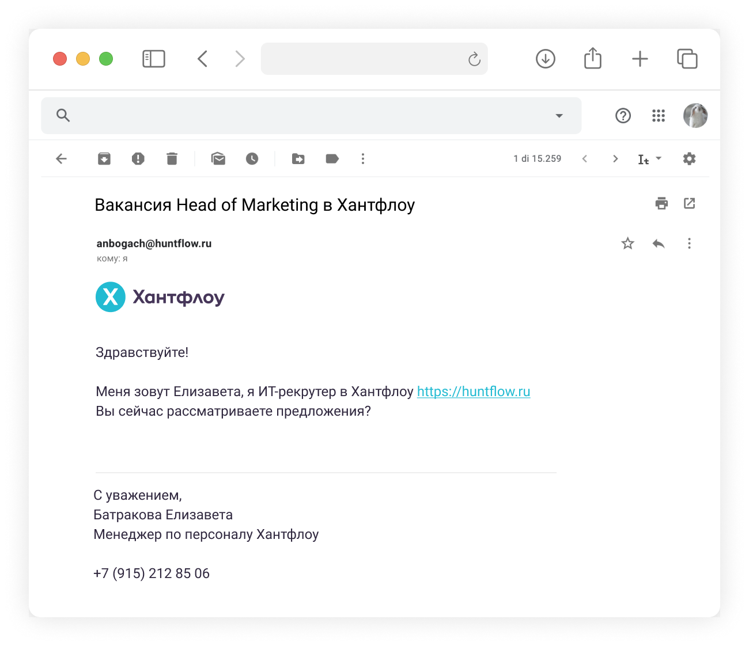The height and width of the screenshot is (646, 749).
Task: Expand the search options dropdown arrow
Action: [559, 116]
